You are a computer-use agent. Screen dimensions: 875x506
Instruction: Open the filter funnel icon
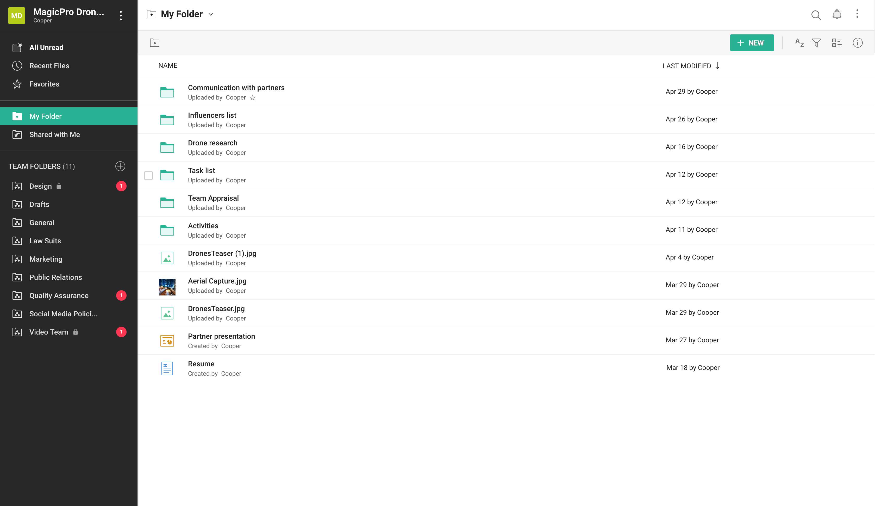coord(816,43)
